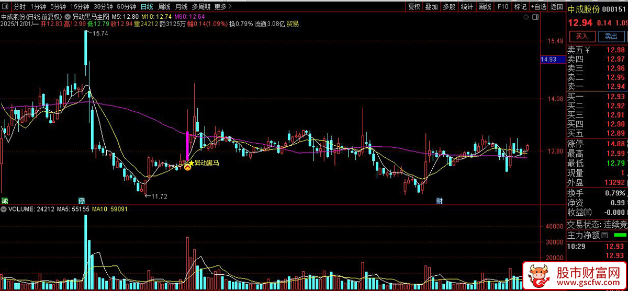Open the 多股 multi-stock view

click(x=449, y=7)
